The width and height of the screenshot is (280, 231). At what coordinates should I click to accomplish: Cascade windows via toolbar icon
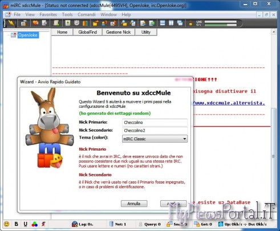click(x=180, y=23)
